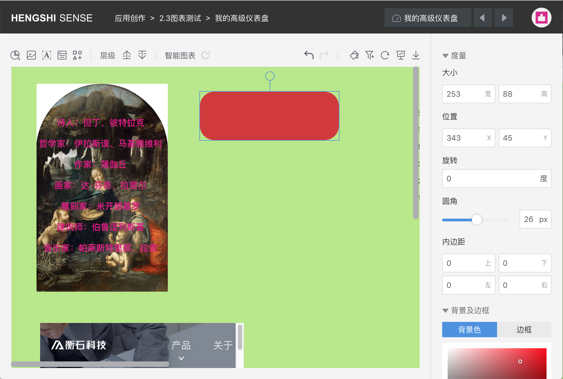Open the 智能图表 smart chart option

[x=180, y=55]
